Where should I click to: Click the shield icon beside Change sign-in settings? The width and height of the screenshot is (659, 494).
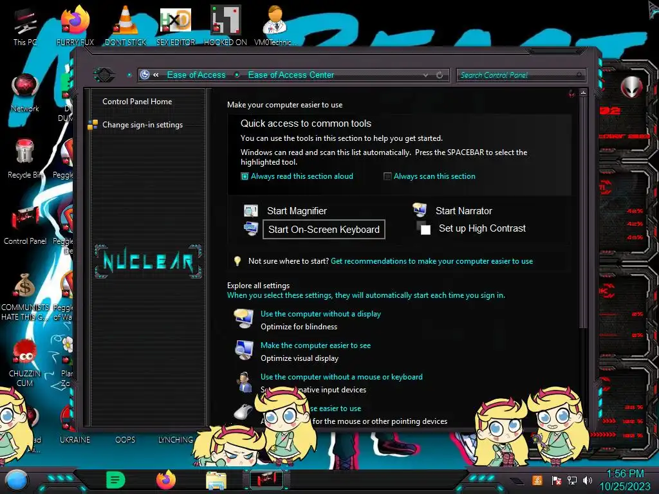[93, 125]
